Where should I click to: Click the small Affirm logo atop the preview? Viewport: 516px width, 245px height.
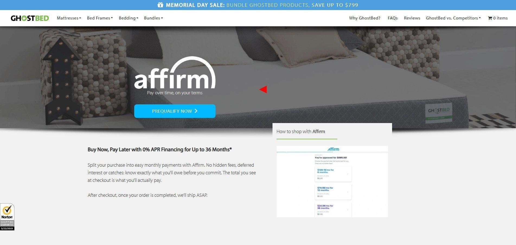333,149
